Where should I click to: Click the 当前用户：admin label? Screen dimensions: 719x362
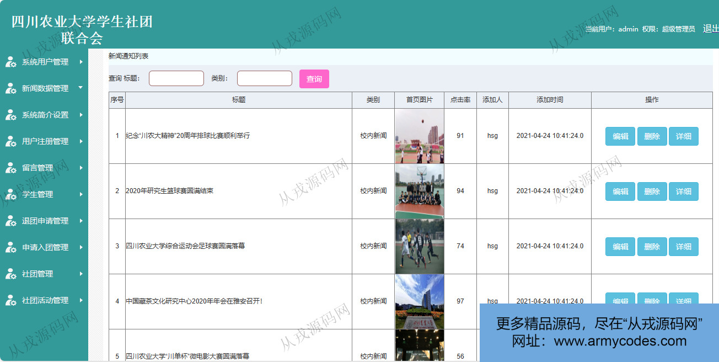pos(611,29)
